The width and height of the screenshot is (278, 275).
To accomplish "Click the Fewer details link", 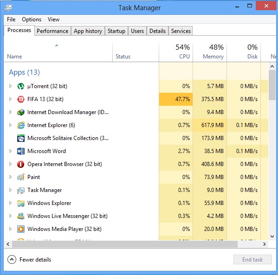I will pyautogui.click(x=35, y=260).
